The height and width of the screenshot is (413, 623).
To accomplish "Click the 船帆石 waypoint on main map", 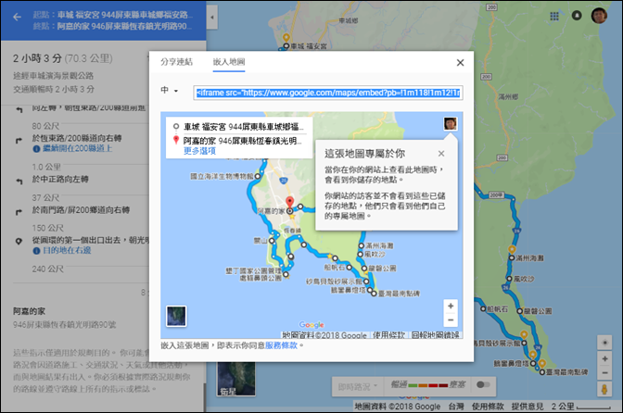I will point(483,308).
